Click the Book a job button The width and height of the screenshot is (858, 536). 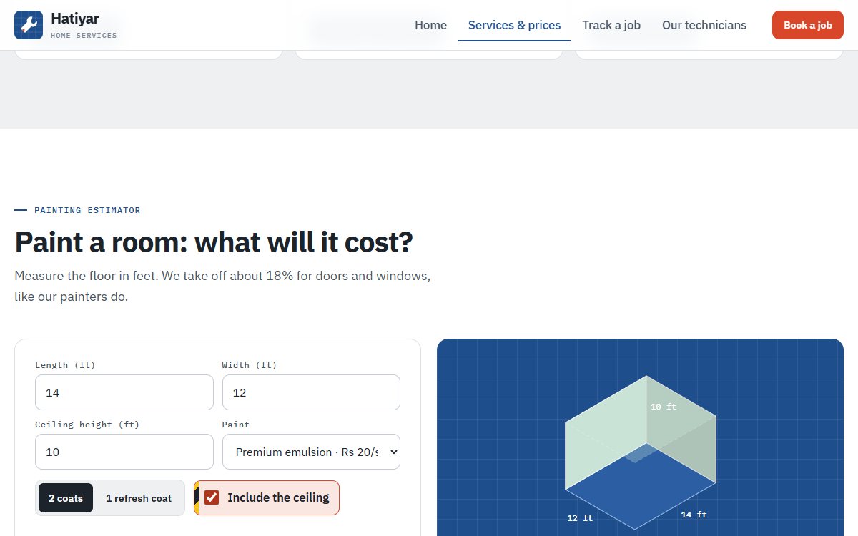coord(808,25)
